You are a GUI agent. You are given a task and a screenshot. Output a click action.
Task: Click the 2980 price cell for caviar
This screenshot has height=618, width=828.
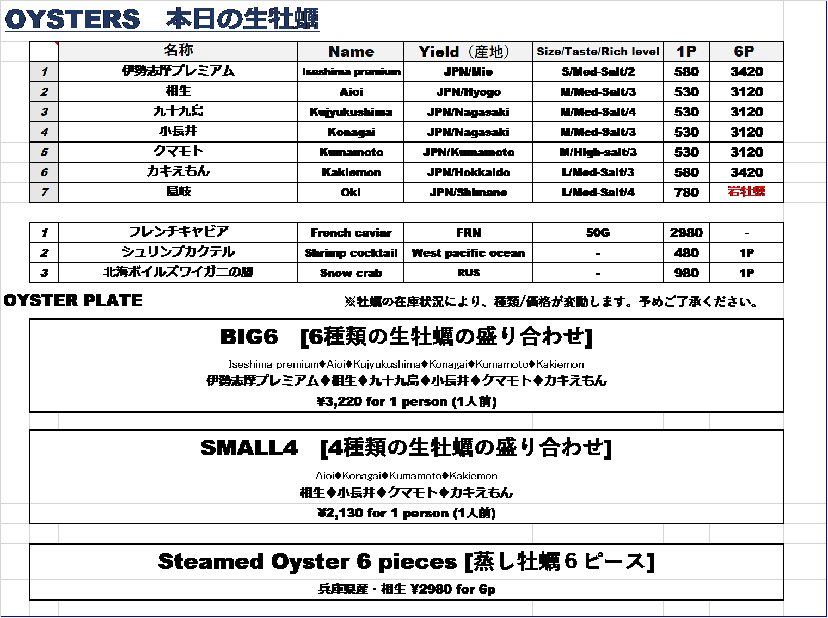click(686, 232)
